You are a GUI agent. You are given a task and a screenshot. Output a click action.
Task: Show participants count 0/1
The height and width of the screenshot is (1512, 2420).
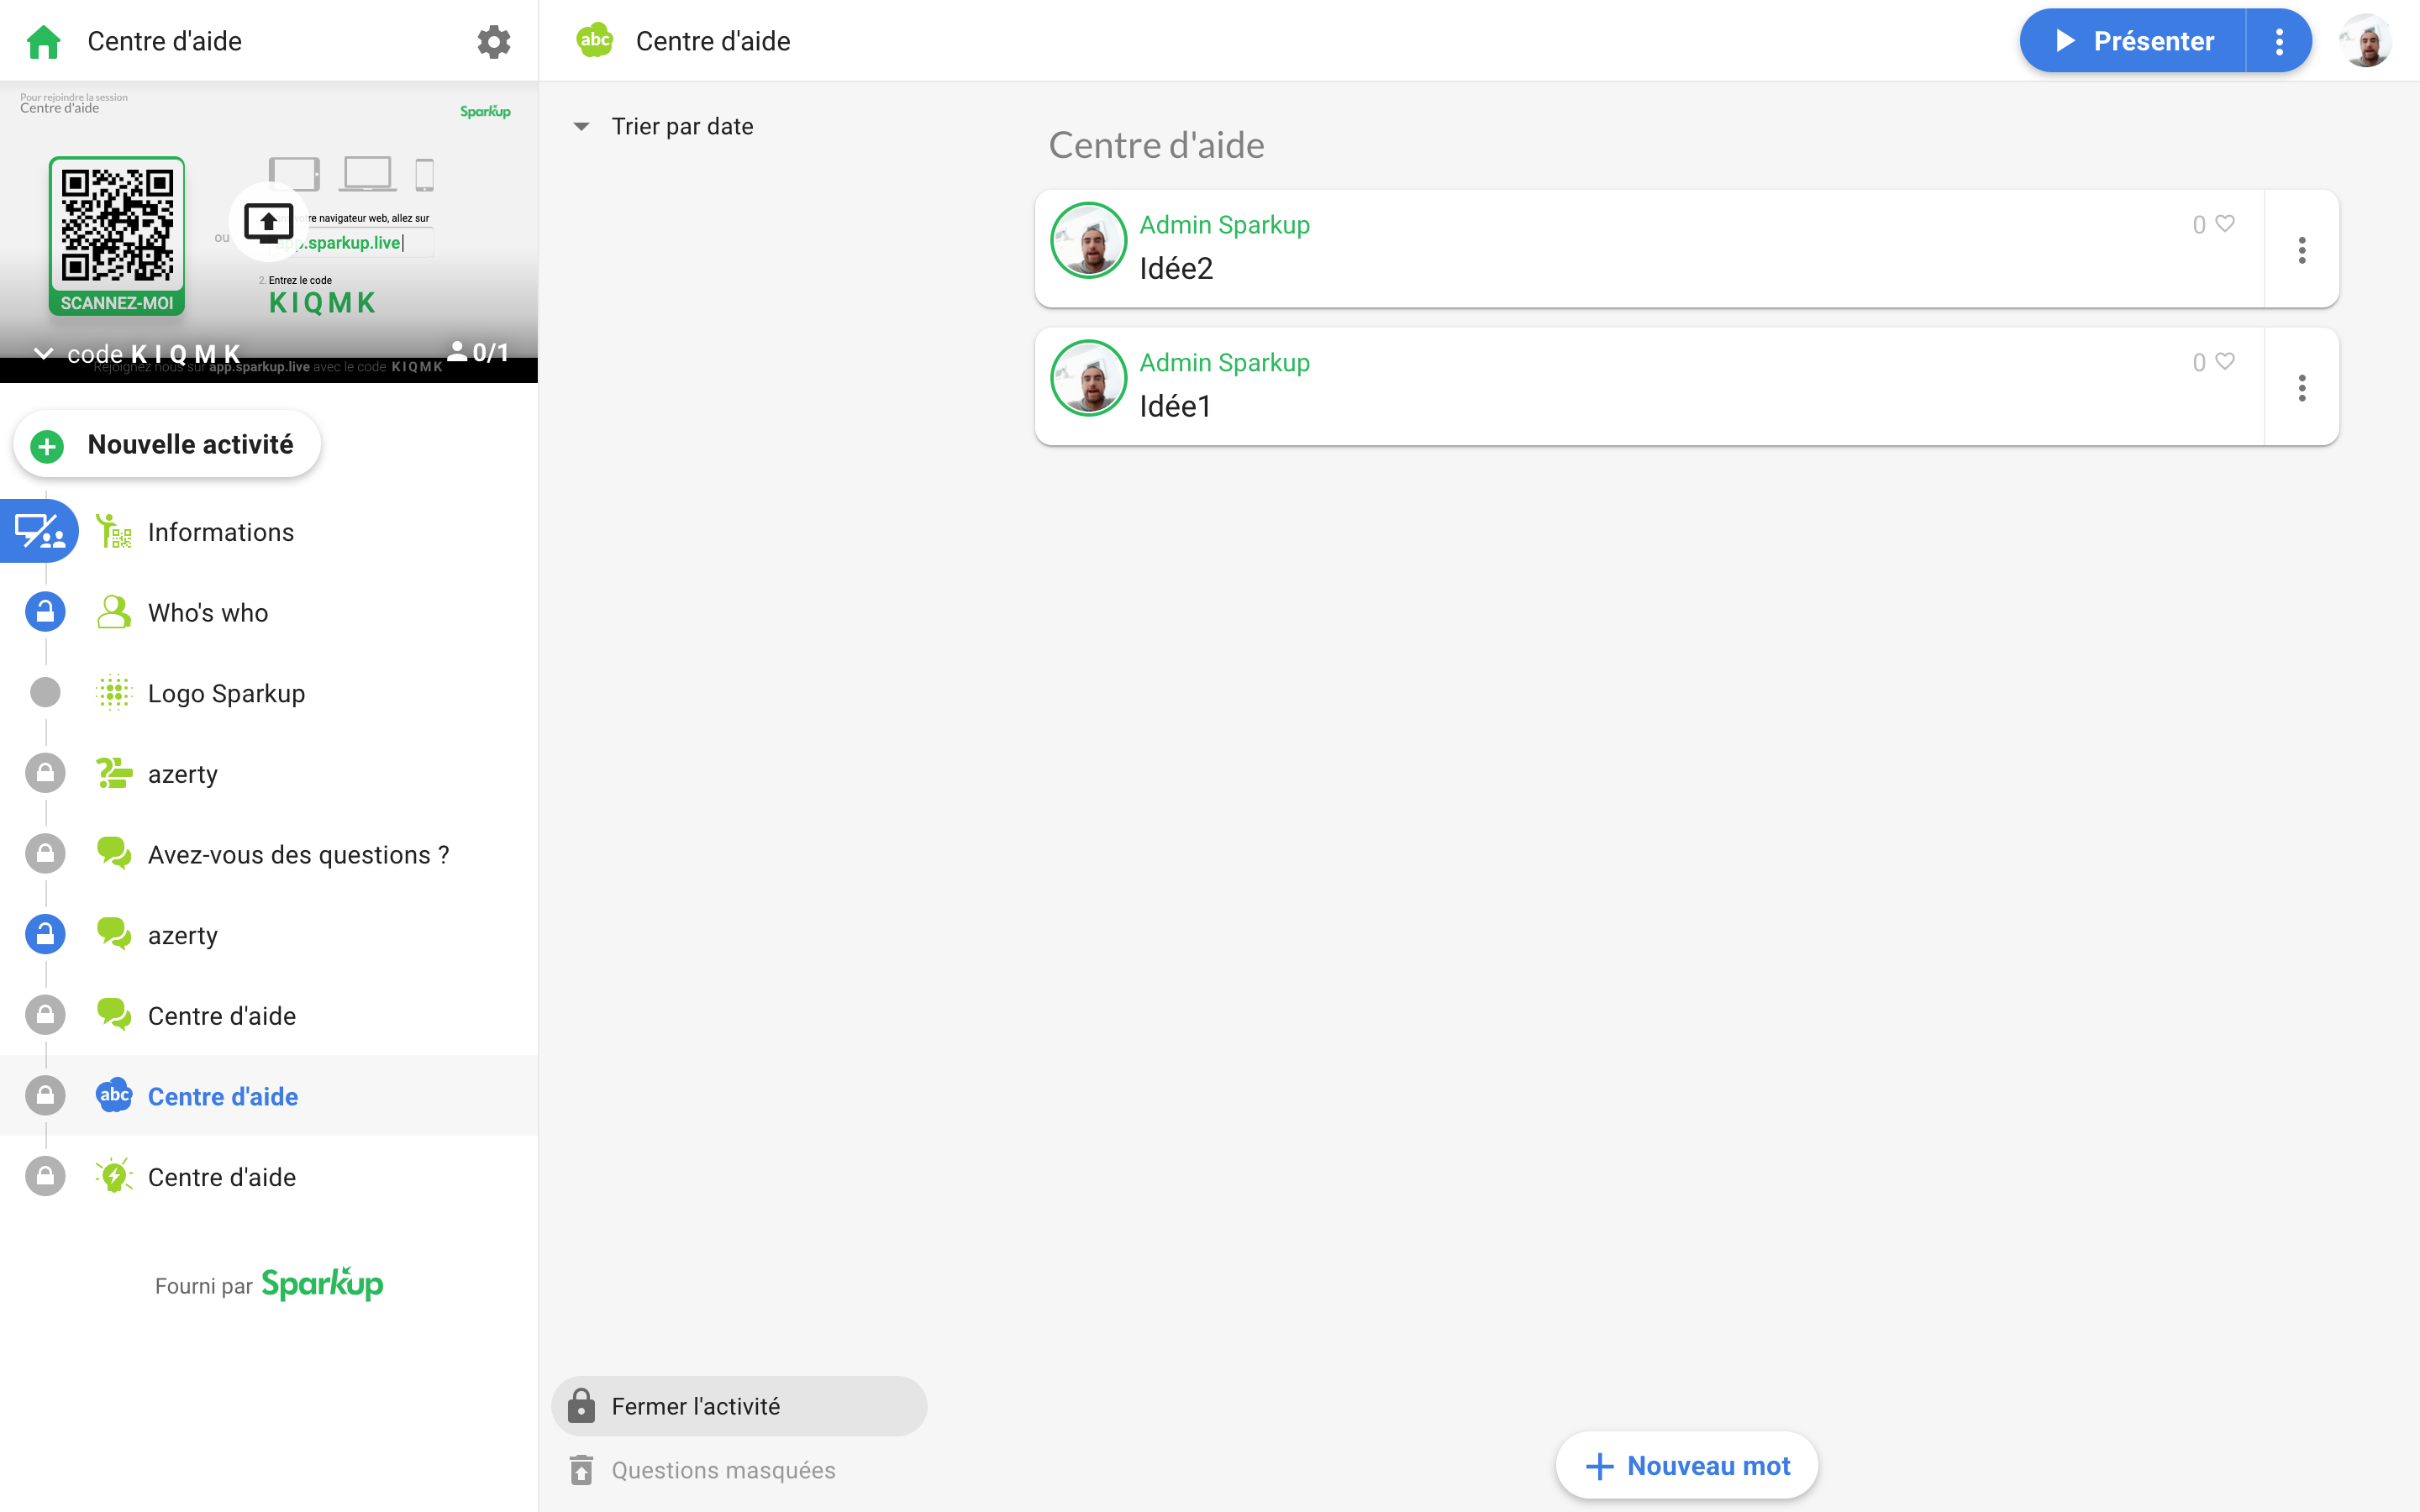tap(478, 352)
